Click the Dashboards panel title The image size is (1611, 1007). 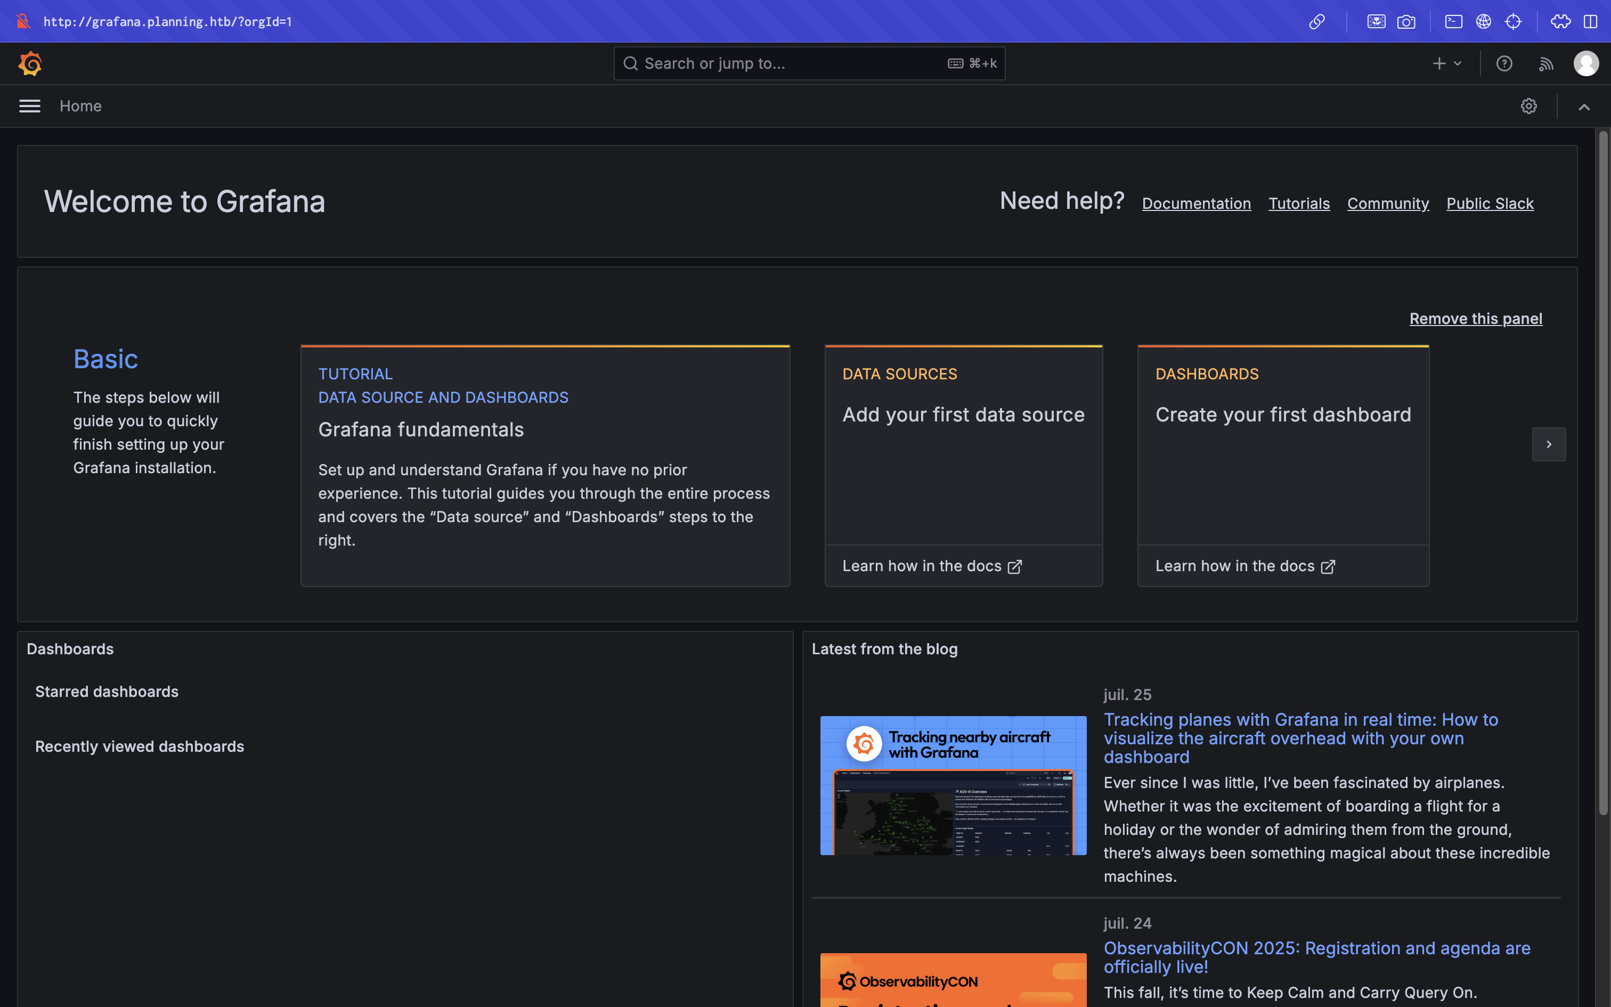[70, 649]
